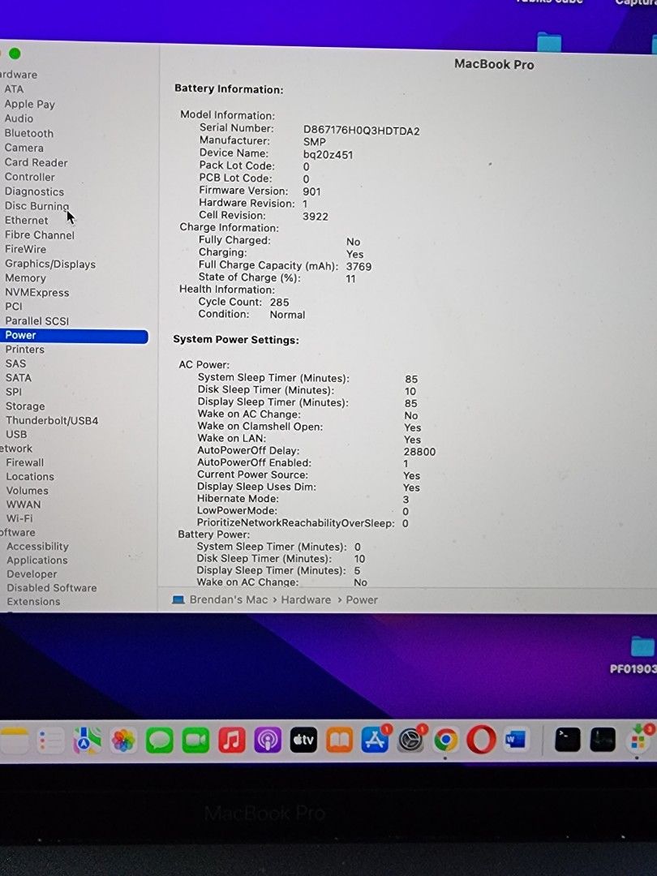Viewport: 657px width, 876px height.
Task: Select Storage in the sidebar
Action: click(x=25, y=406)
